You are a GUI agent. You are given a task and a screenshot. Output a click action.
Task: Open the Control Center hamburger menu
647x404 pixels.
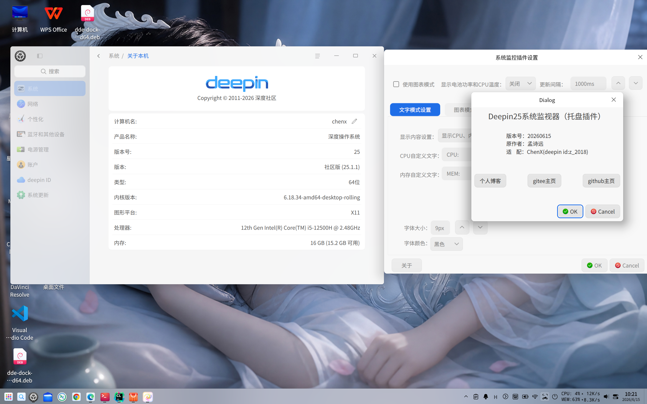pos(317,56)
